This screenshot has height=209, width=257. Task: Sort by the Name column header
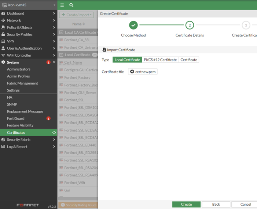click(x=78, y=24)
